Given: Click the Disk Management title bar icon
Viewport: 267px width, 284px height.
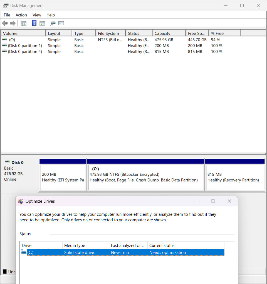Looking at the screenshot, I should click(x=6, y=6).
